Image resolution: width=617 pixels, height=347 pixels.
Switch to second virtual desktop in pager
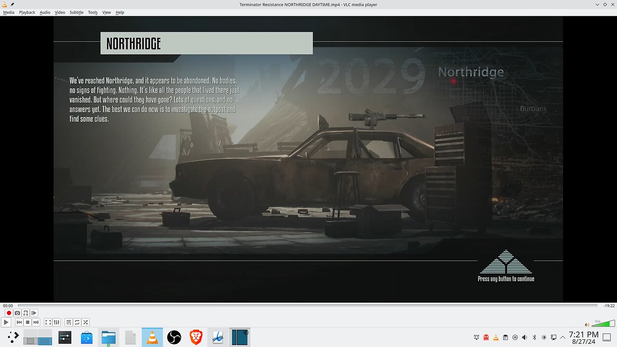tap(45, 337)
